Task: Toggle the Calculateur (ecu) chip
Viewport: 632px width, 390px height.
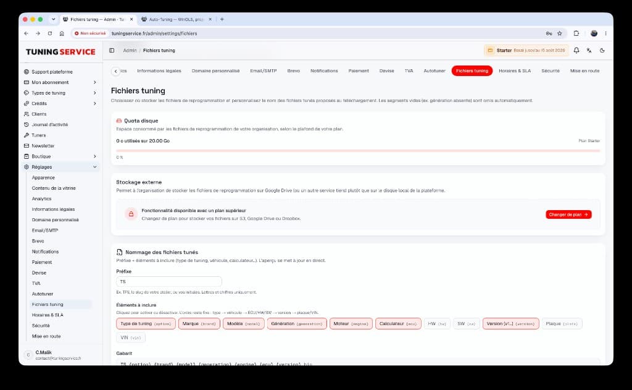Action: coord(398,324)
